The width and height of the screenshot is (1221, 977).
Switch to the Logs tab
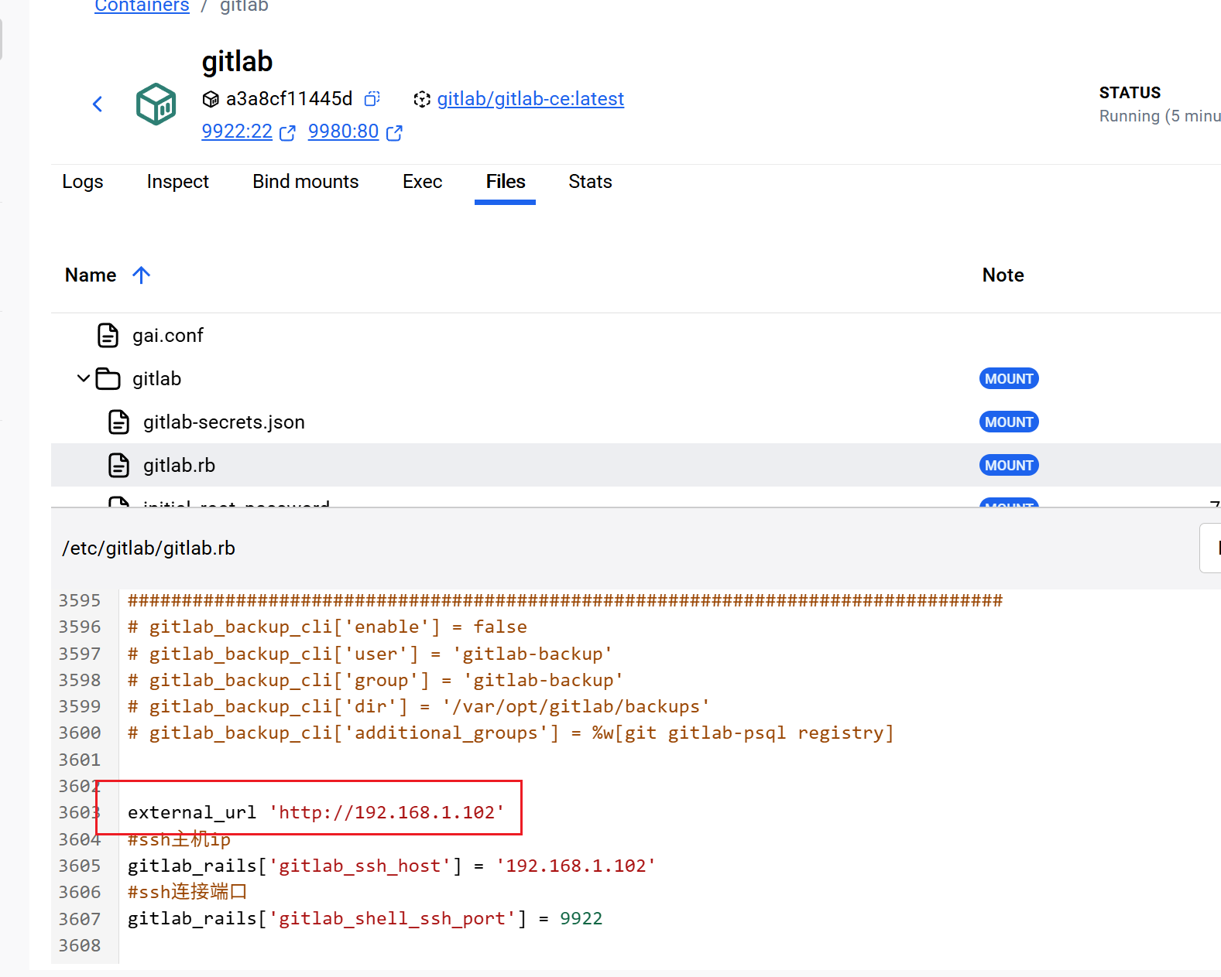pos(82,182)
